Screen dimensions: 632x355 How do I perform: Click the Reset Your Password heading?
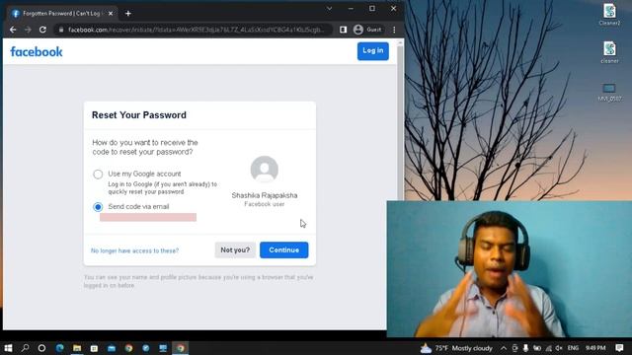[x=139, y=115]
